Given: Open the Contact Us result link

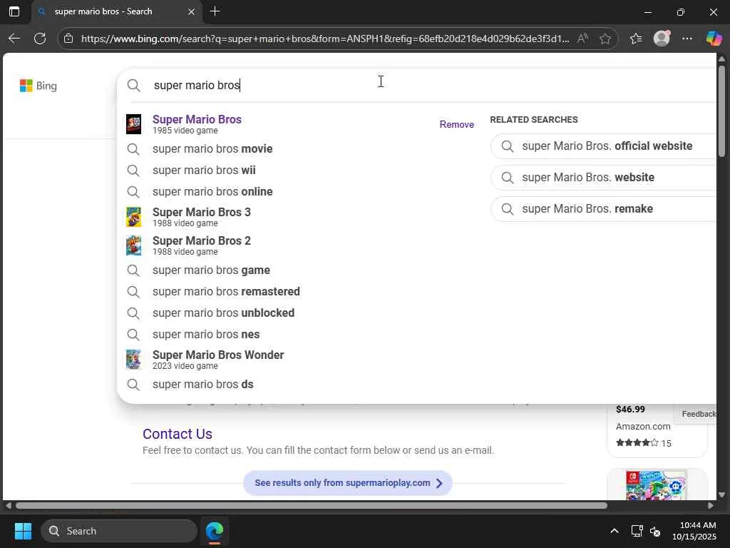Looking at the screenshot, I should click(x=178, y=434).
